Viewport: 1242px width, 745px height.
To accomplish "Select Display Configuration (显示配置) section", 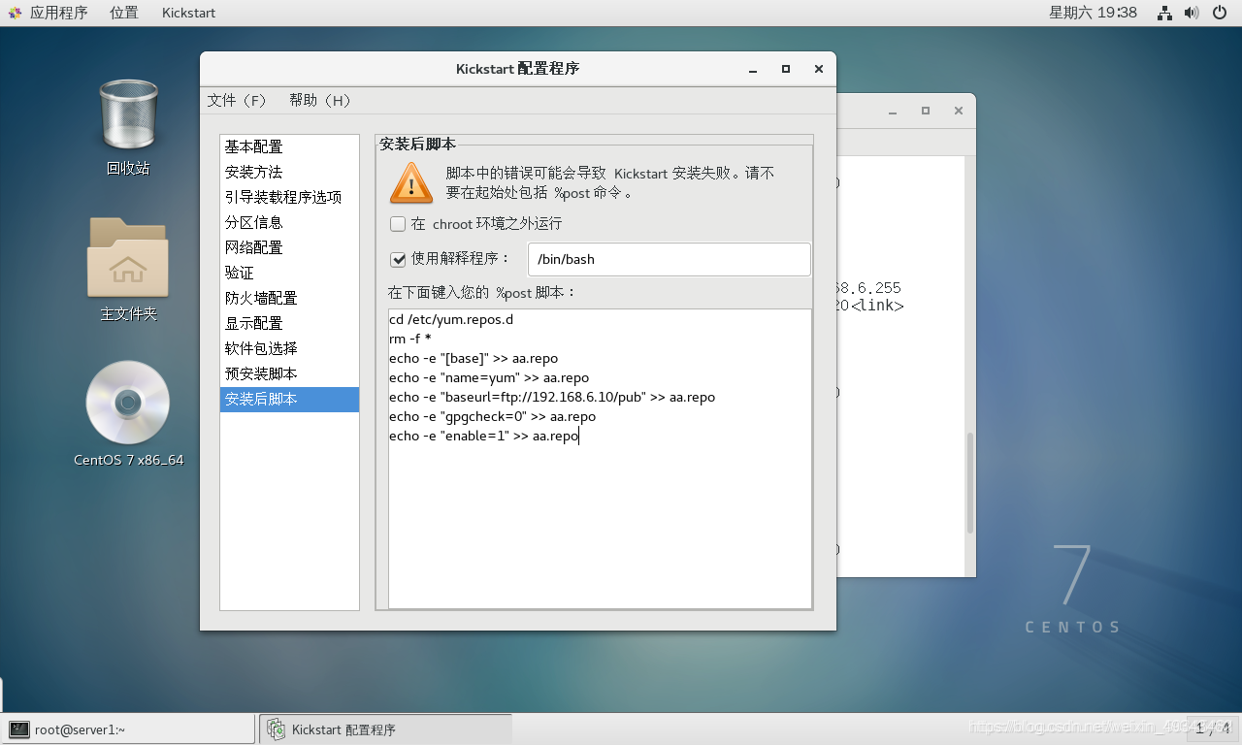I will coord(289,323).
